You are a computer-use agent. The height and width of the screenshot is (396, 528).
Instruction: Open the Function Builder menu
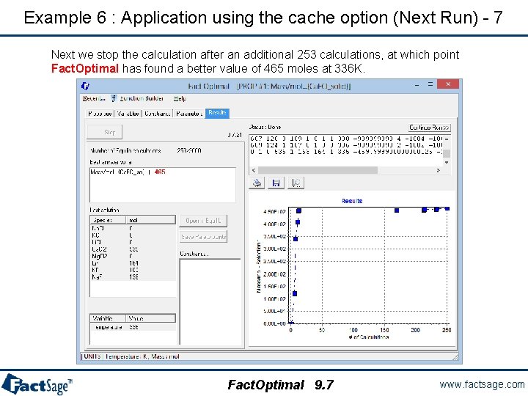142,98
